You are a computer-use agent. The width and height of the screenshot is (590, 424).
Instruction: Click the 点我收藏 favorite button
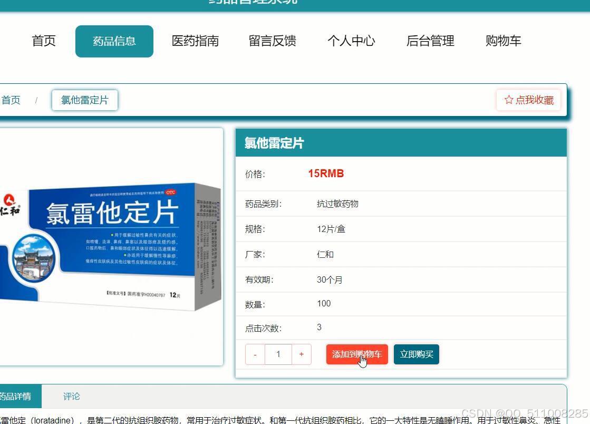click(529, 100)
